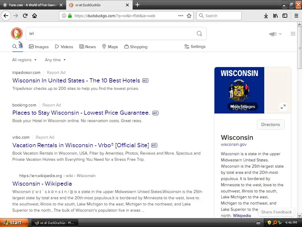Select the All results tab

pos(17,46)
